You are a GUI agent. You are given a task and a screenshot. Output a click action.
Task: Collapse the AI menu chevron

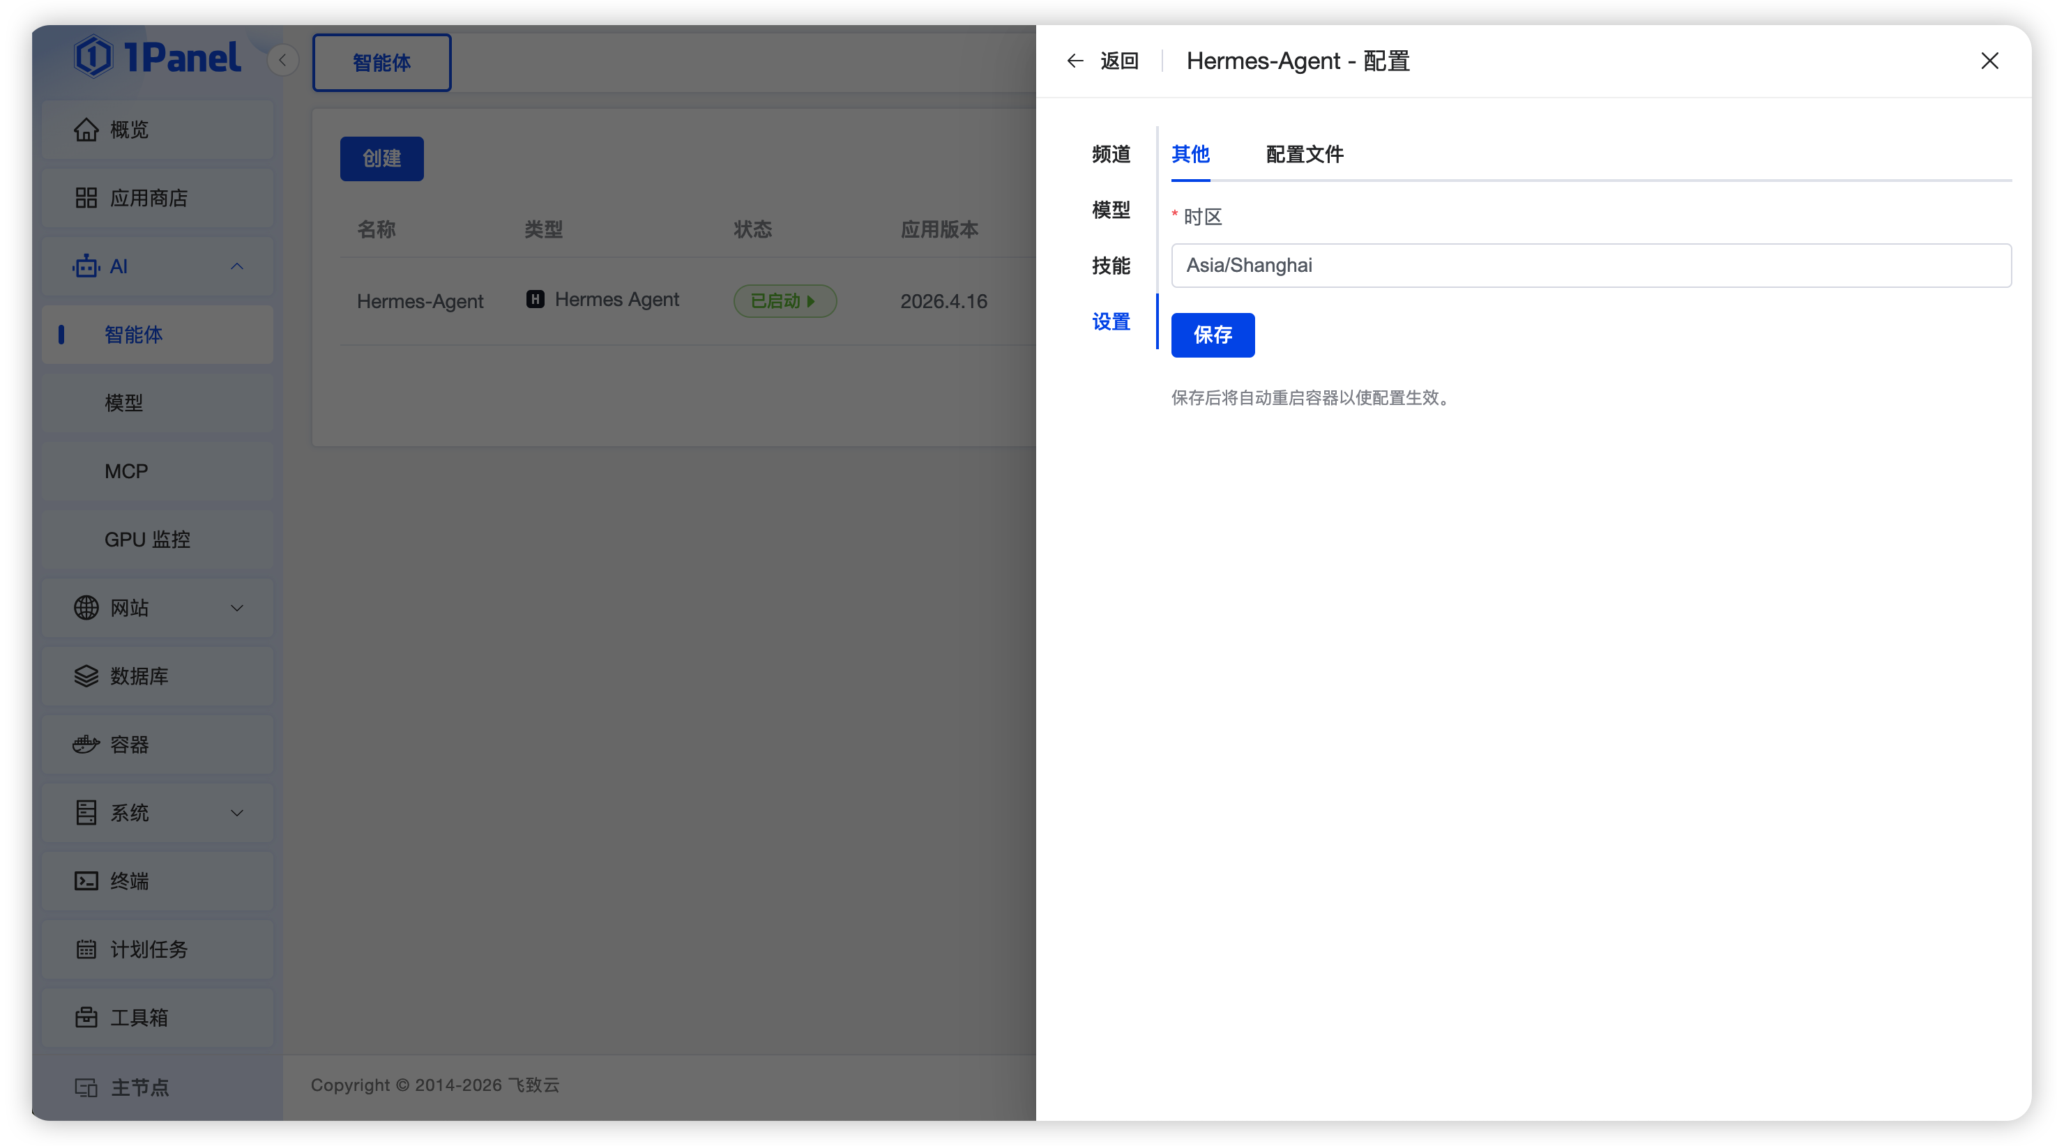pos(237,266)
